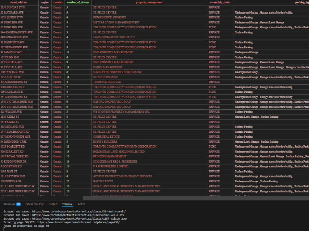The width and height of the screenshot is (309, 231).
Task: Select the cell '137 DUNN AVE'
Action: 19,57
